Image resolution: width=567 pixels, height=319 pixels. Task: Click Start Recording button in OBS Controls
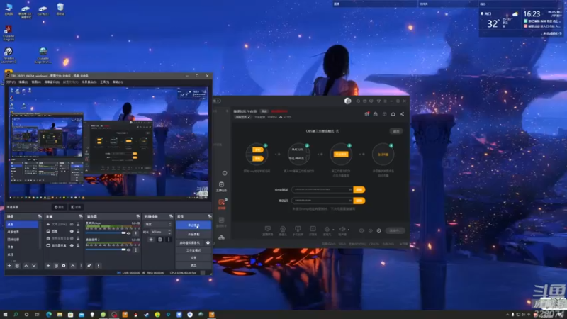(193, 235)
